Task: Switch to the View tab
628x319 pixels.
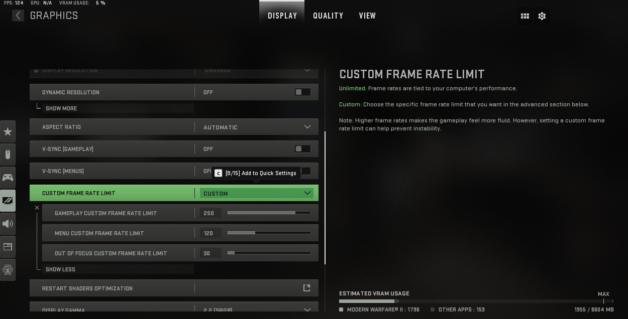Action: 367,16
